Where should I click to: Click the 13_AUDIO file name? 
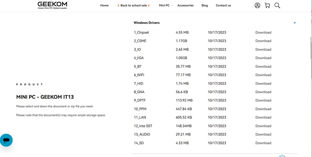tap(142, 134)
